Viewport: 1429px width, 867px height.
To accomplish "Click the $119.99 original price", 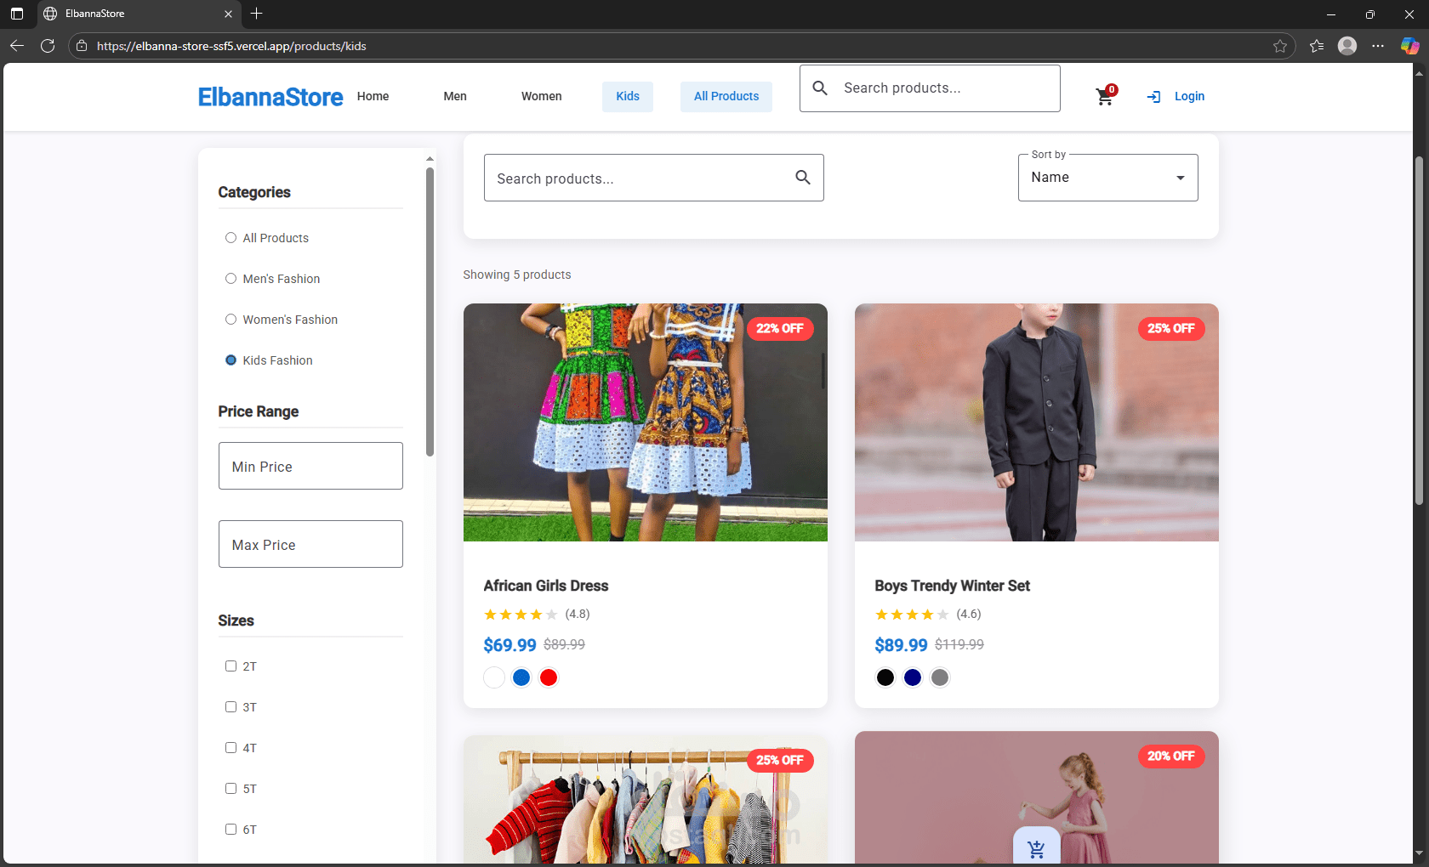I will coord(959,644).
